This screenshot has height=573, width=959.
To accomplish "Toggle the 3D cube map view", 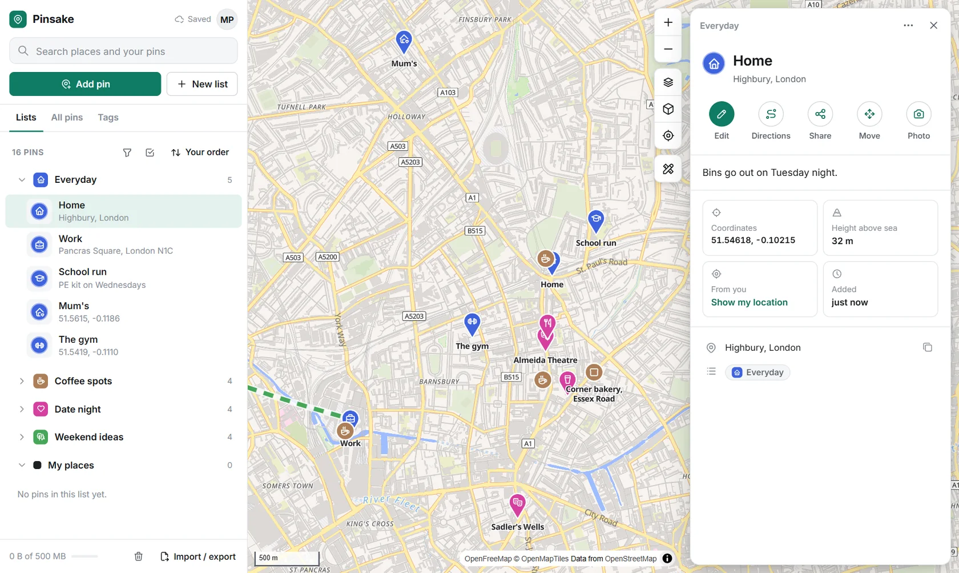I will click(668, 109).
